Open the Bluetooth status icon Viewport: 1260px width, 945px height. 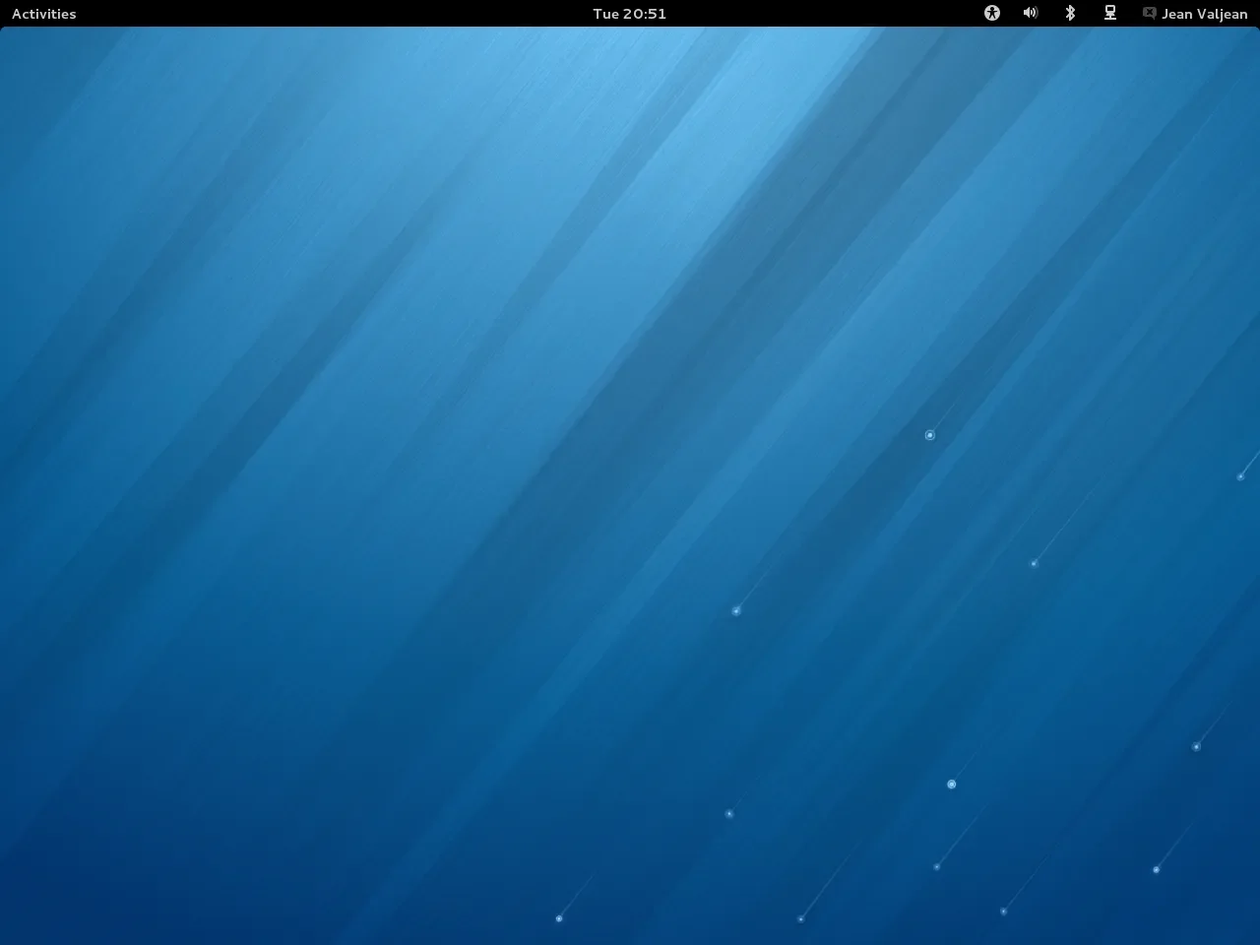[x=1070, y=13]
